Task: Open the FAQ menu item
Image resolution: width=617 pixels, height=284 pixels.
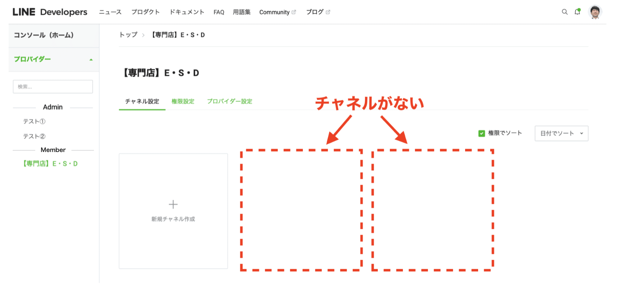Action: pos(219,12)
